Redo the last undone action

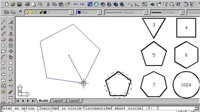coord(82,4)
